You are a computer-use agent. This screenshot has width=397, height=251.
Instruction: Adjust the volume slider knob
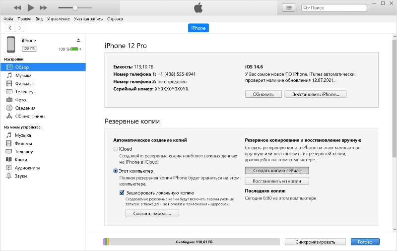[75, 8]
